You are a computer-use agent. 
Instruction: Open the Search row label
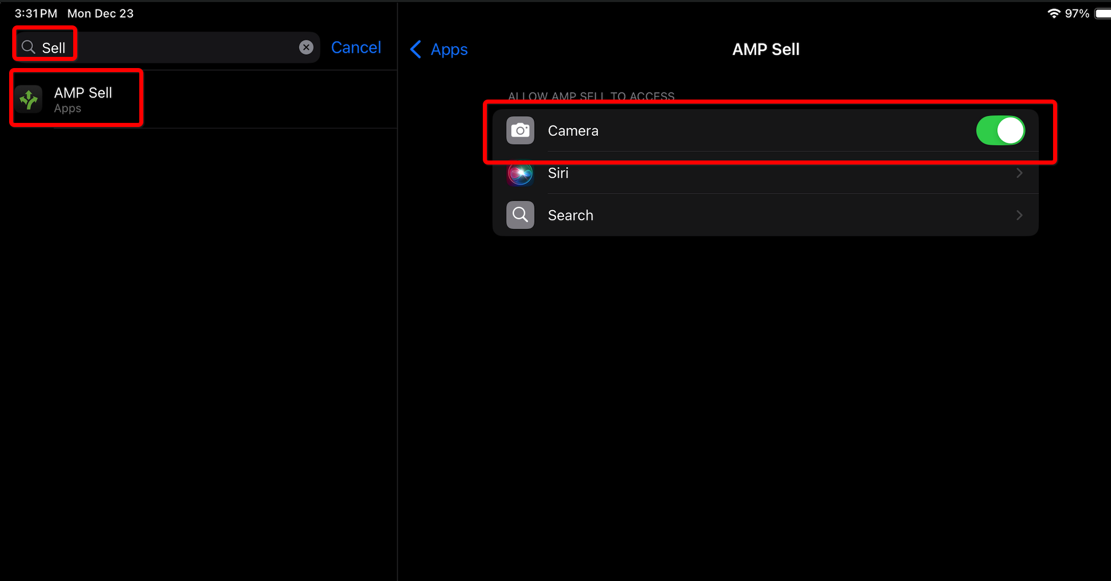point(570,215)
